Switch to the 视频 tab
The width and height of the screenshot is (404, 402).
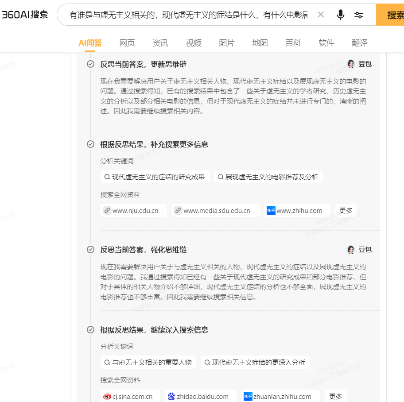(x=193, y=43)
